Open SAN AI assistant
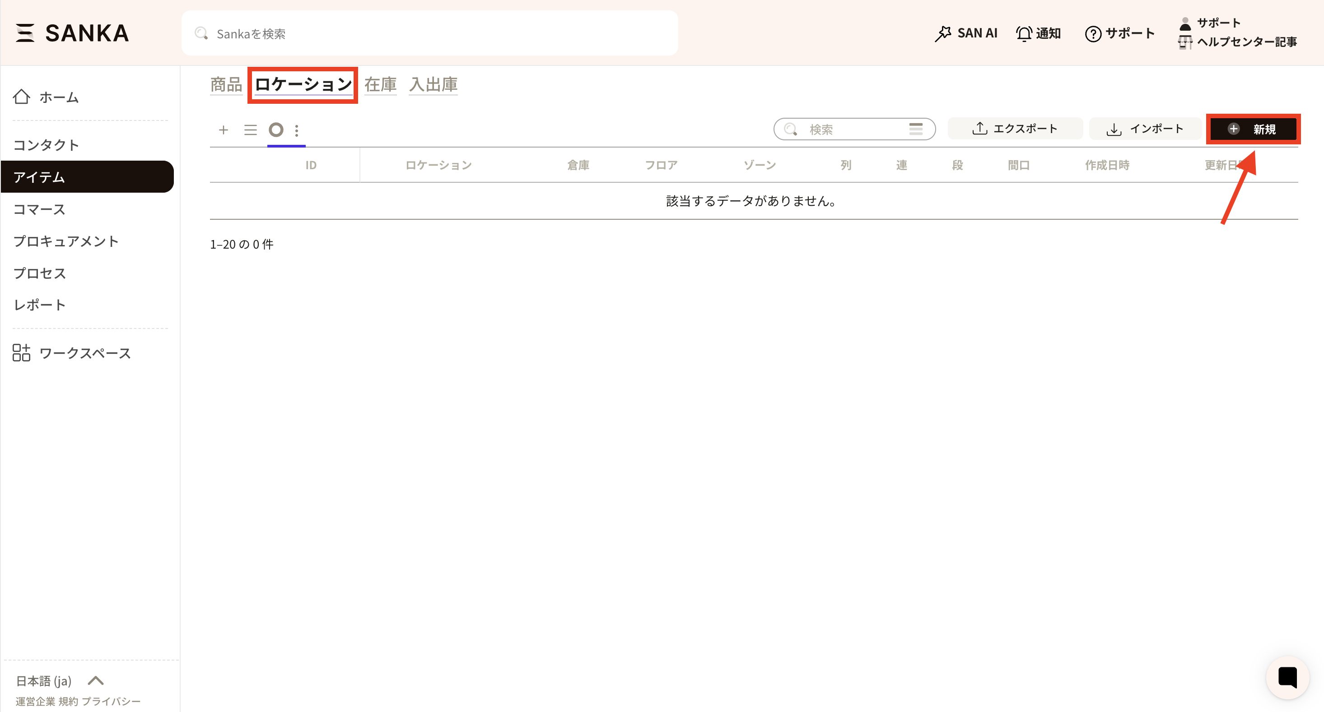 [966, 33]
